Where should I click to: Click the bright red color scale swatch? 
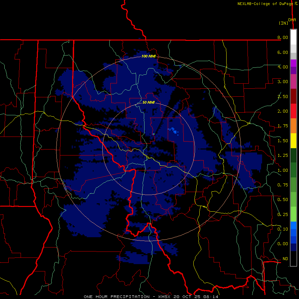293,111
